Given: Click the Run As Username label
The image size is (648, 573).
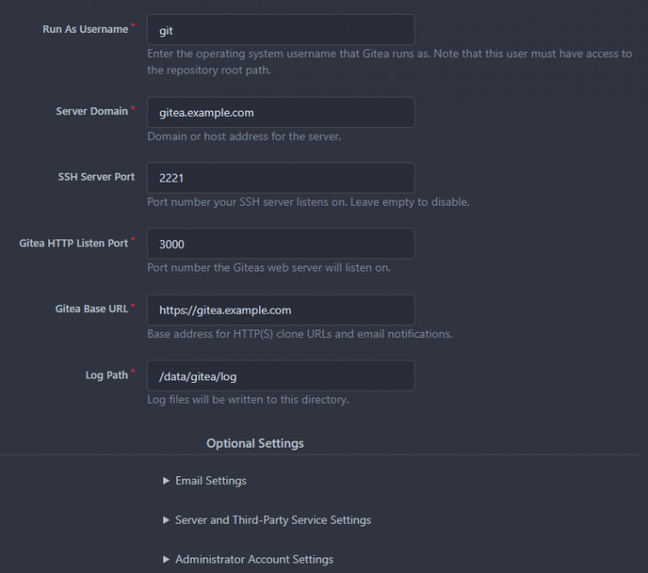Looking at the screenshot, I should coord(85,29).
